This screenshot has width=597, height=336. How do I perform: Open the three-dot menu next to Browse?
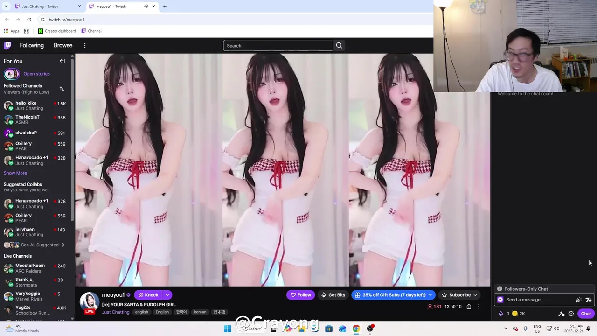point(84,45)
